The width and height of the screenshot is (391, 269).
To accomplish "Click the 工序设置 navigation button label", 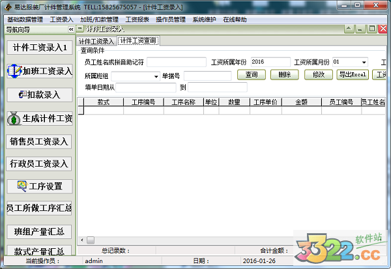I will (x=46, y=186).
